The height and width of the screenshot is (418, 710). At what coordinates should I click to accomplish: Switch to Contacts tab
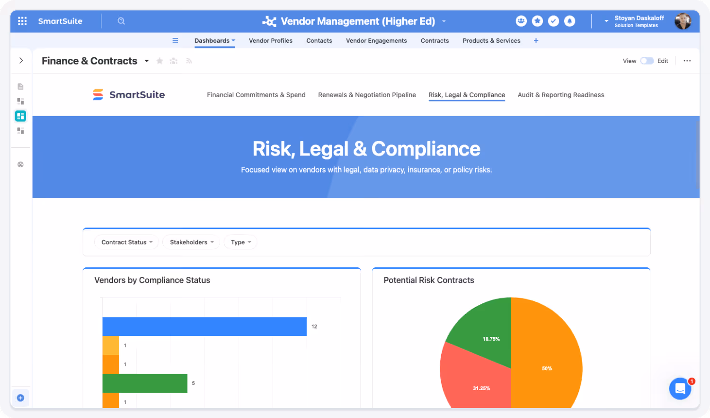click(319, 40)
